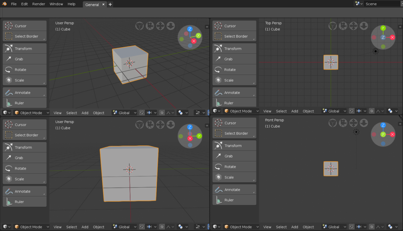Screen dimensions: 403x231
Task: Open the Render menu
Action: pyautogui.click(x=39, y=4)
